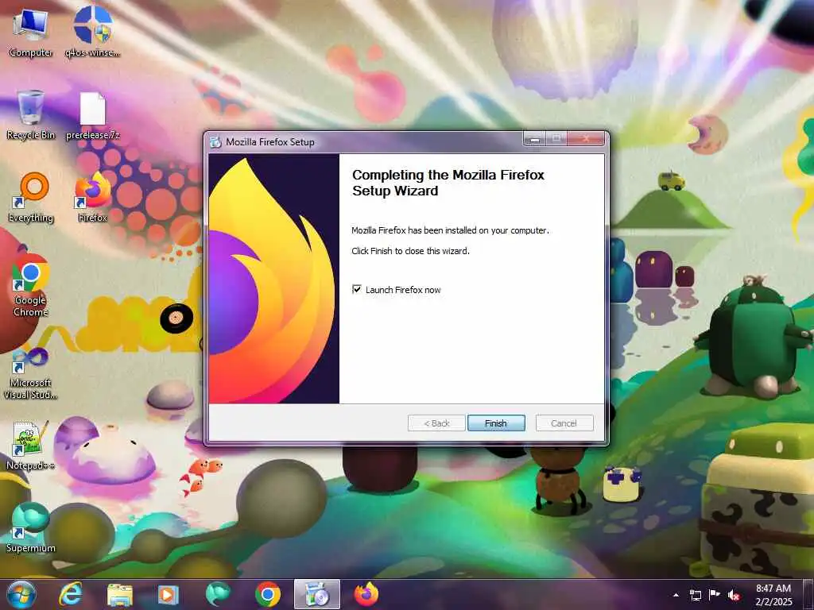Open the Windows Start menu orb
The image size is (814, 610).
21,594
